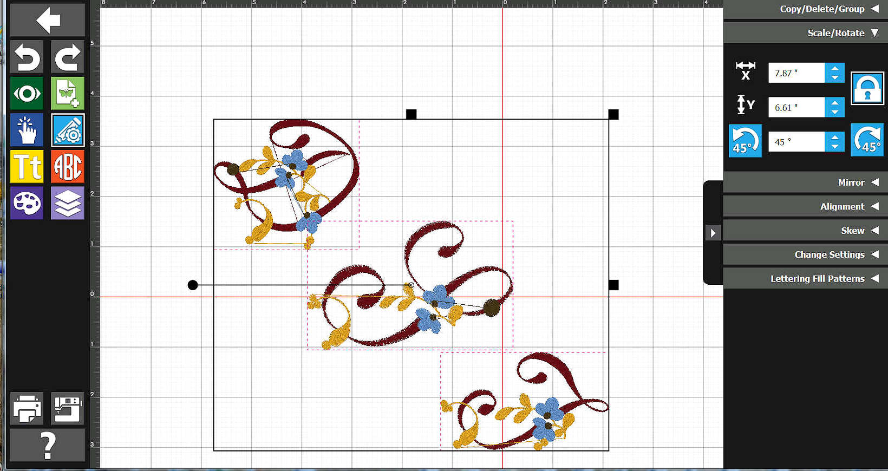
Task: Toggle the aspect ratio lock
Action: tap(867, 88)
